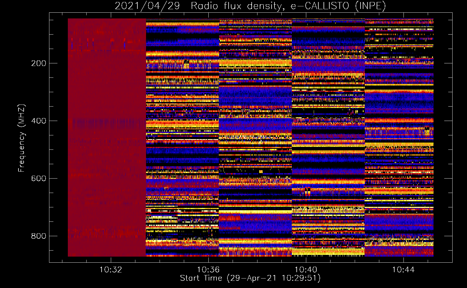Image resolution: width=467 pixels, height=288 pixels.
Task: Click the 10:36 time tick label
Action: (208, 270)
